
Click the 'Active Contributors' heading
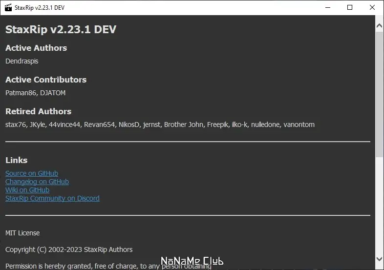pyautogui.click(x=46, y=80)
